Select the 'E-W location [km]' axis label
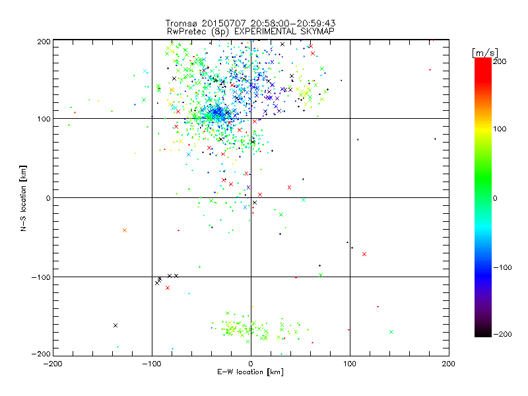Image resolution: width=528 pixels, height=396 pixels. click(250, 372)
